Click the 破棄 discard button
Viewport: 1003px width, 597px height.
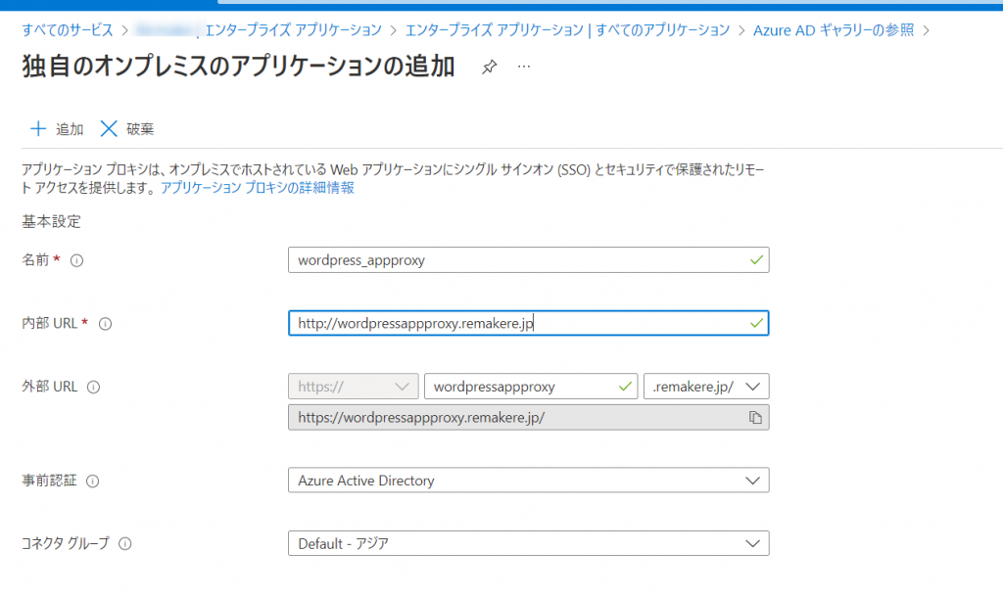(127, 129)
